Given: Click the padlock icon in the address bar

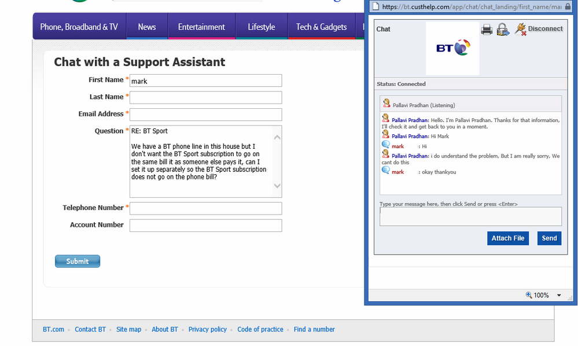Looking at the screenshot, I should pos(568,6).
